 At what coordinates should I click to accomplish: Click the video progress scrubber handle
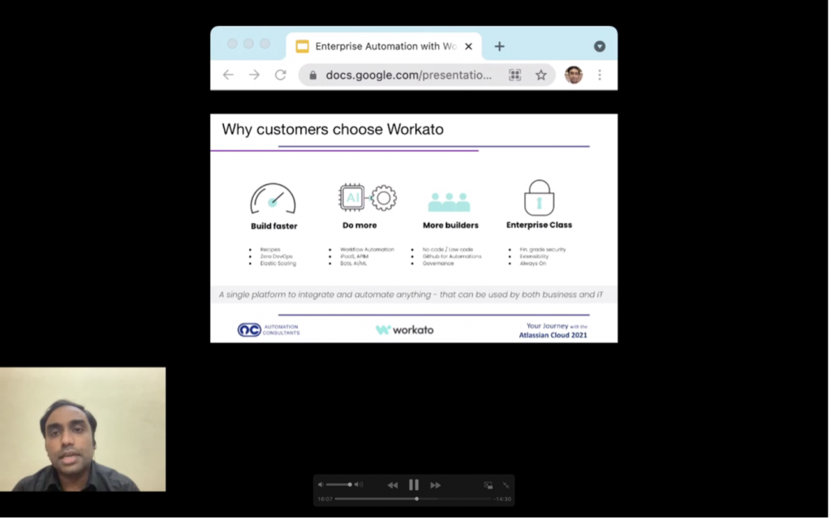416,499
